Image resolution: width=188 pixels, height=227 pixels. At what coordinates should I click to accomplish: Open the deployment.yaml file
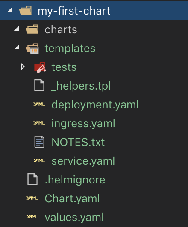pos(95,105)
